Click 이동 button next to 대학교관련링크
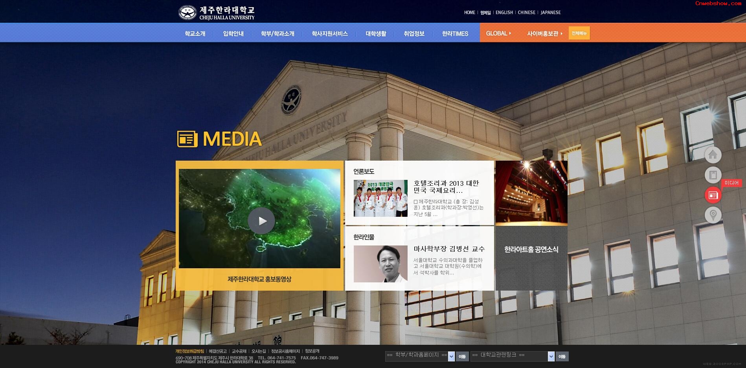The height and width of the screenshot is (368, 746). pos(562,357)
